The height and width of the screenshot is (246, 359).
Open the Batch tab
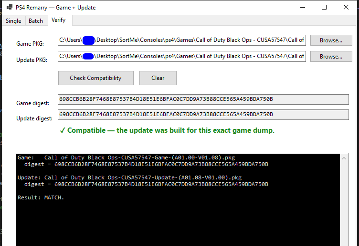tap(36, 21)
